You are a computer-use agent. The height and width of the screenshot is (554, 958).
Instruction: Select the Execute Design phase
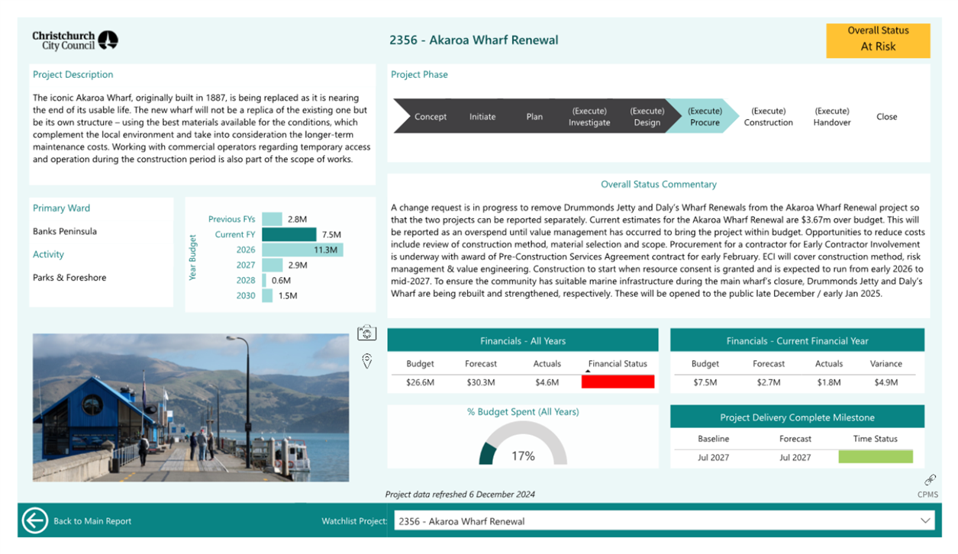pyautogui.click(x=647, y=117)
